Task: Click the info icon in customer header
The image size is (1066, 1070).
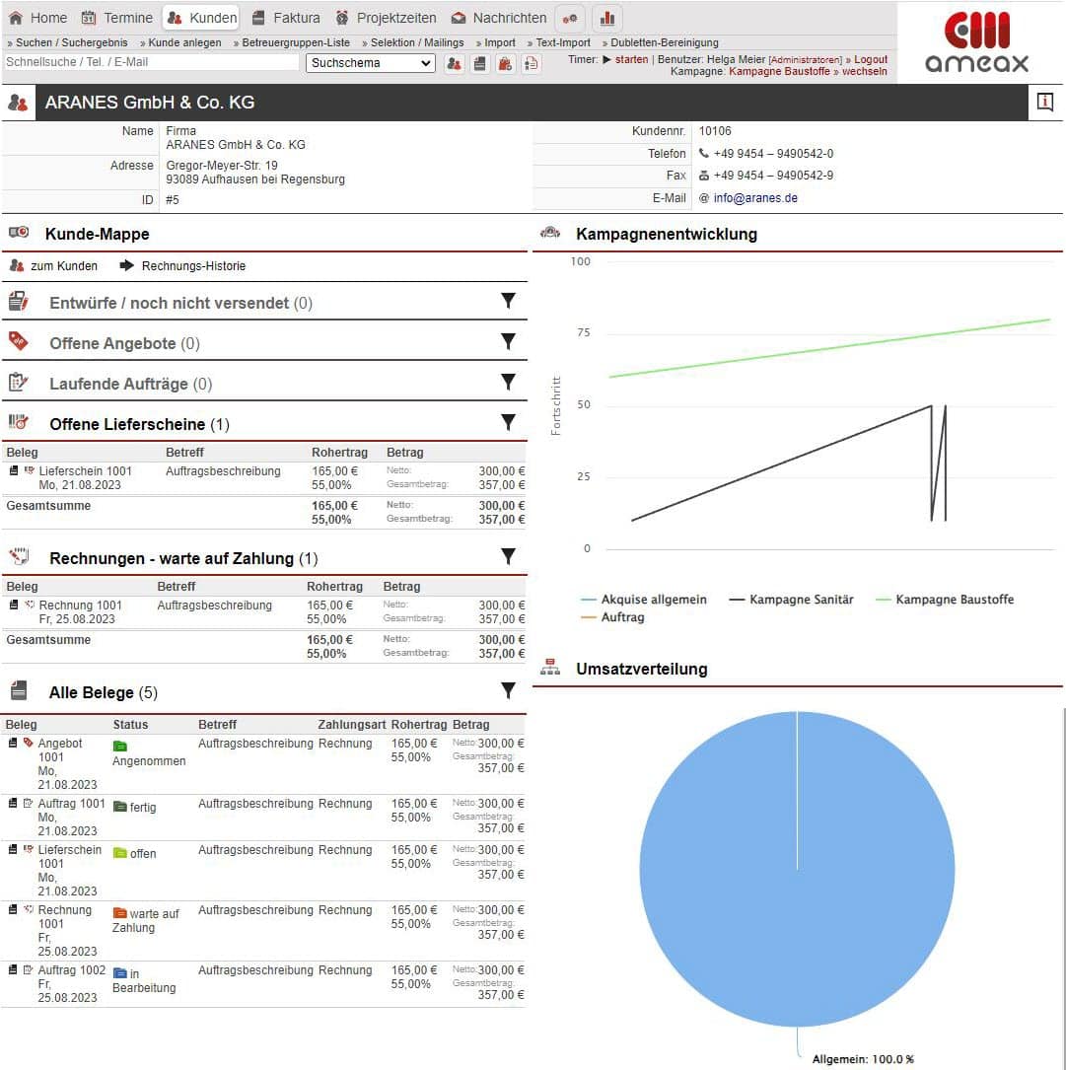Action: (x=1045, y=102)
